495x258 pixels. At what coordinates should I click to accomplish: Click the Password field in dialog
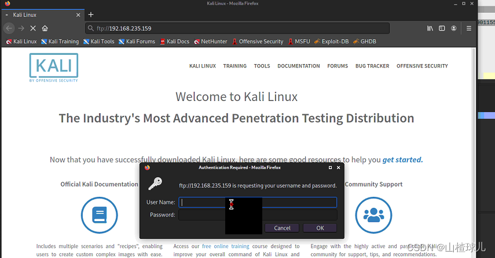[x=258, y=215]
